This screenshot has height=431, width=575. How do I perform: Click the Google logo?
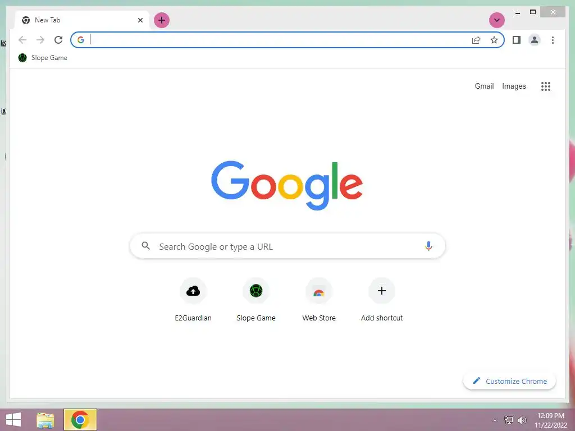(x=287, y=185)
